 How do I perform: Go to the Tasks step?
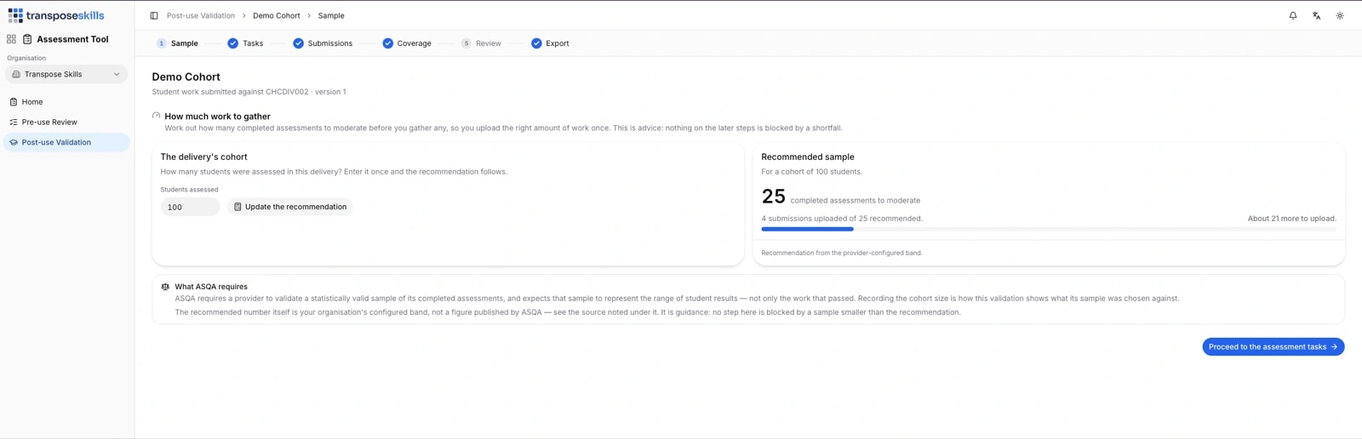[x=245, y=43]
